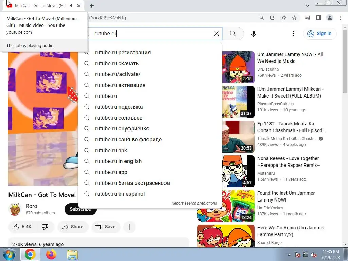Open Roro channel avatar

coord(15,209)
